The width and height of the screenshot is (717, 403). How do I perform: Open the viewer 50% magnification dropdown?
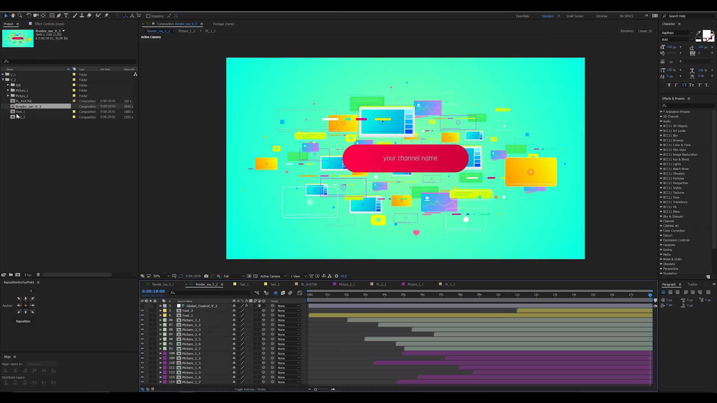pyautogui.click(x=161, y=276)
